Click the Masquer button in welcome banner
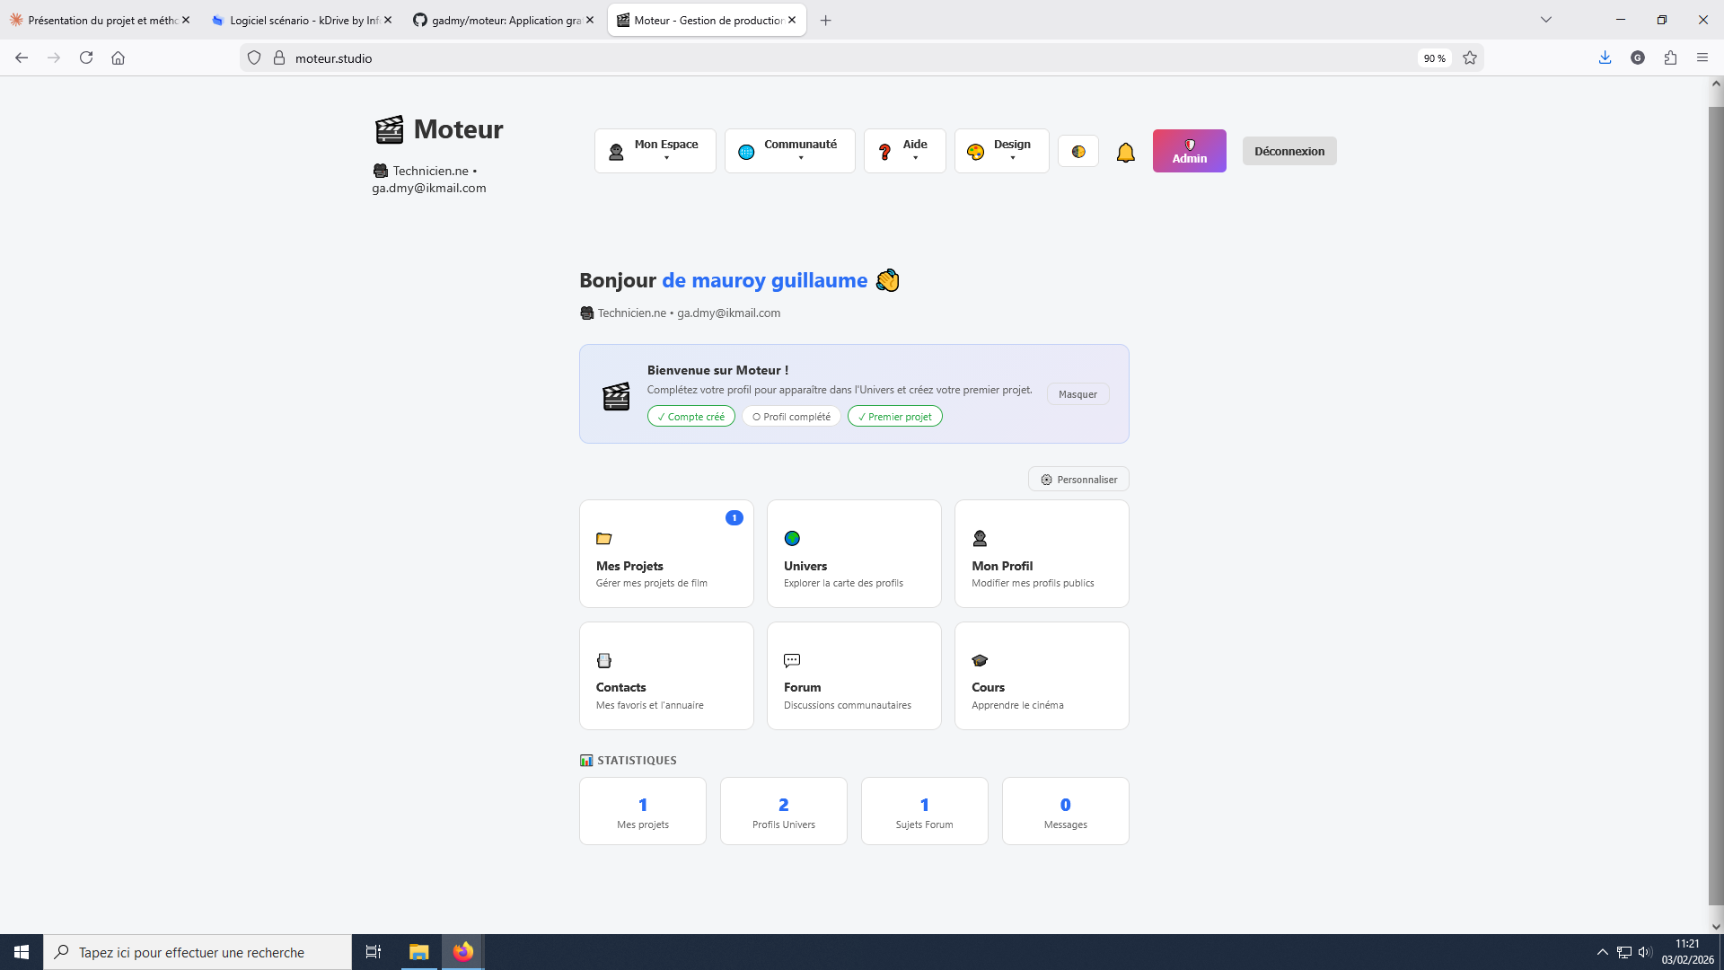This screenshot has width=1724, height=970. (1077, 394)
